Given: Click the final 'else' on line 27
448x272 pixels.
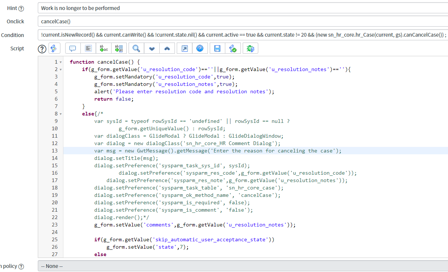Looking at the screenshot, I should pos(100,254).
